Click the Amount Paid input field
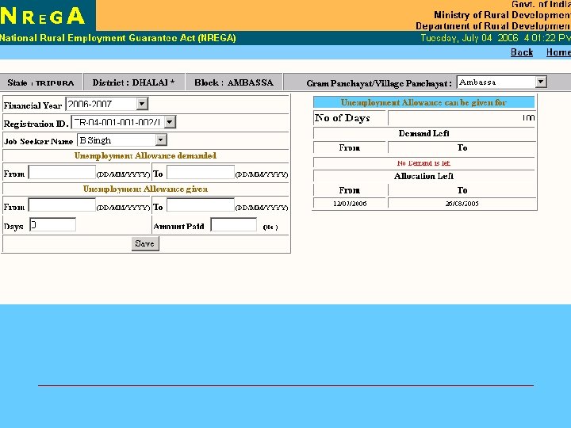Image resolution: width=571 pixels, height=428 pixels. click(x=234, y=224)
